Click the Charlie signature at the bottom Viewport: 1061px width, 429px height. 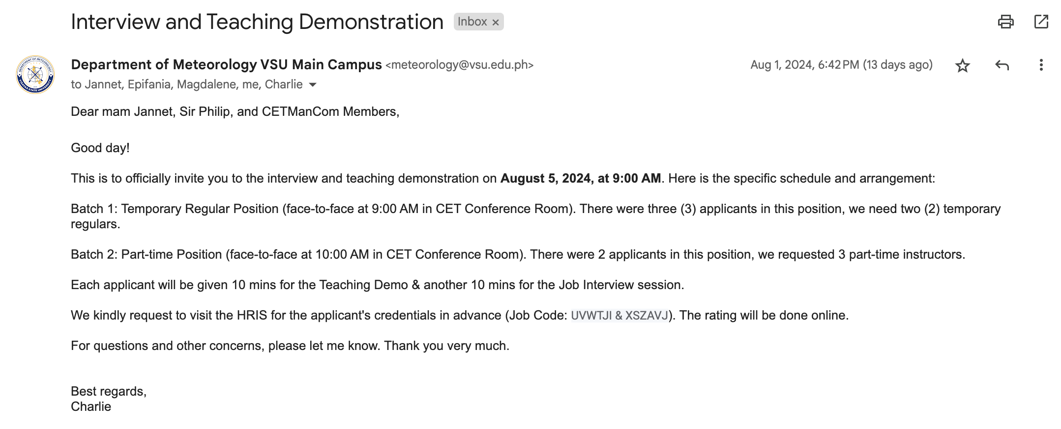click(x=91, y=406)
